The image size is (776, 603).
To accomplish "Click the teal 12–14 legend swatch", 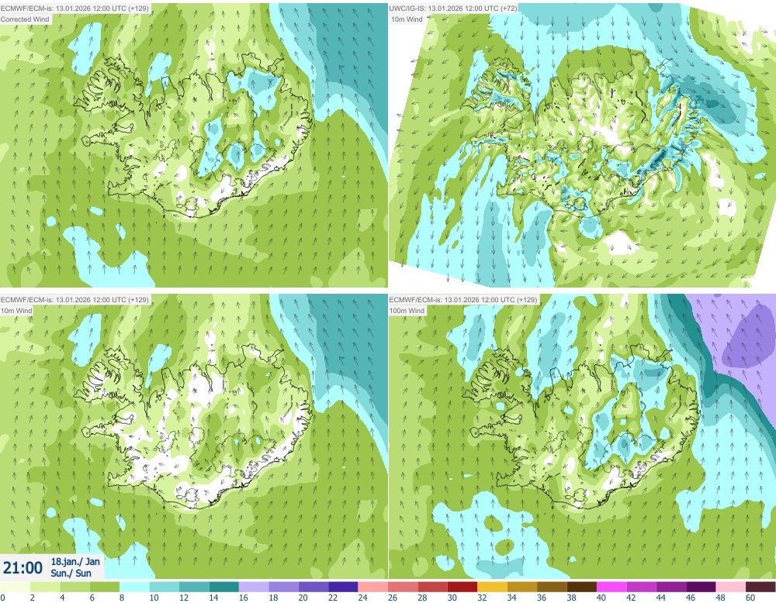I will (194, 587).
